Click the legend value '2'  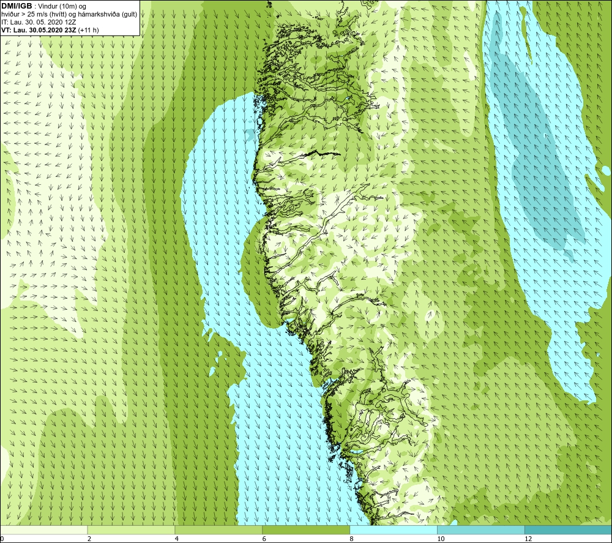[89, 539]
